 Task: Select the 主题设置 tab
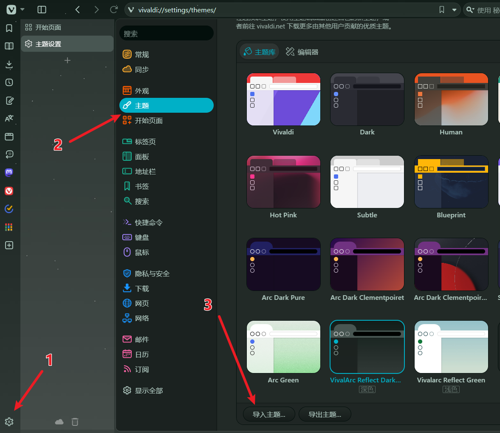click(67, 44)
